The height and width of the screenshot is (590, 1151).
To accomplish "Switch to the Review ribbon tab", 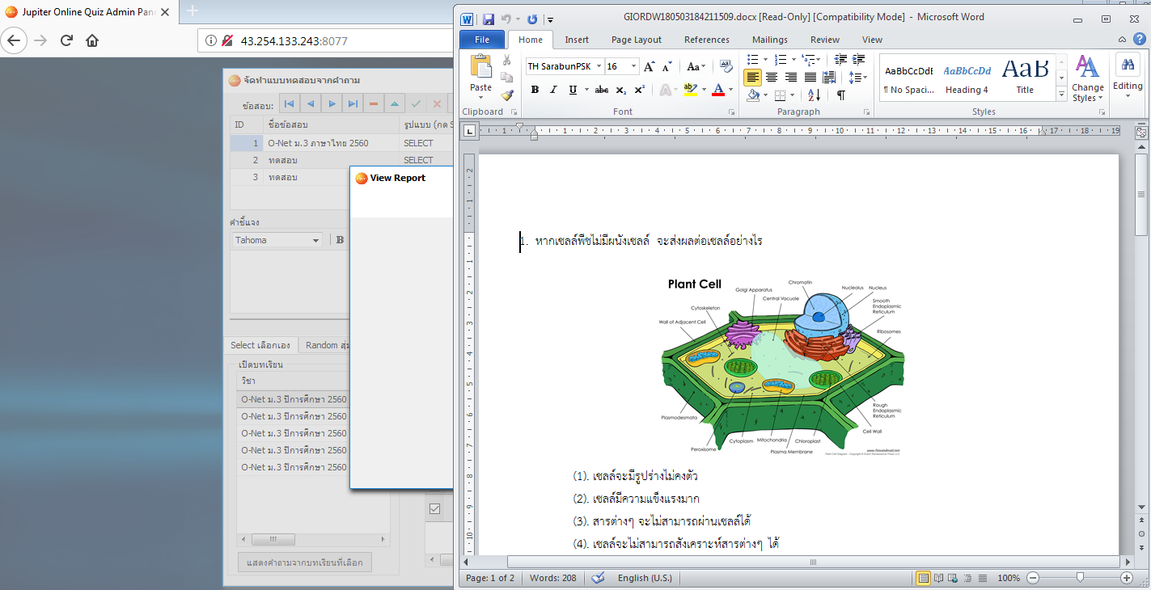I will tap(825, 40).
